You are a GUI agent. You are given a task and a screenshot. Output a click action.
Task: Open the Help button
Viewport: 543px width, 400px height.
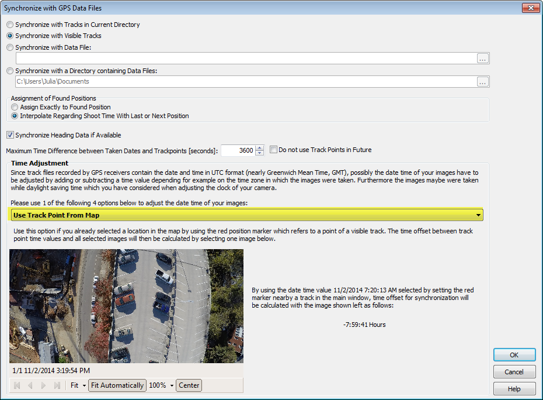point(514,389)
